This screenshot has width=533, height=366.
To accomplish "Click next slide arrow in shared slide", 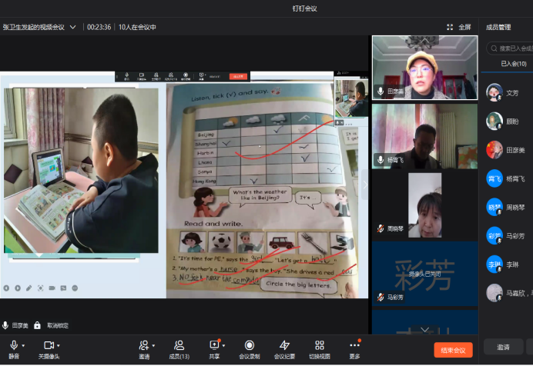I will click(18, 288).
